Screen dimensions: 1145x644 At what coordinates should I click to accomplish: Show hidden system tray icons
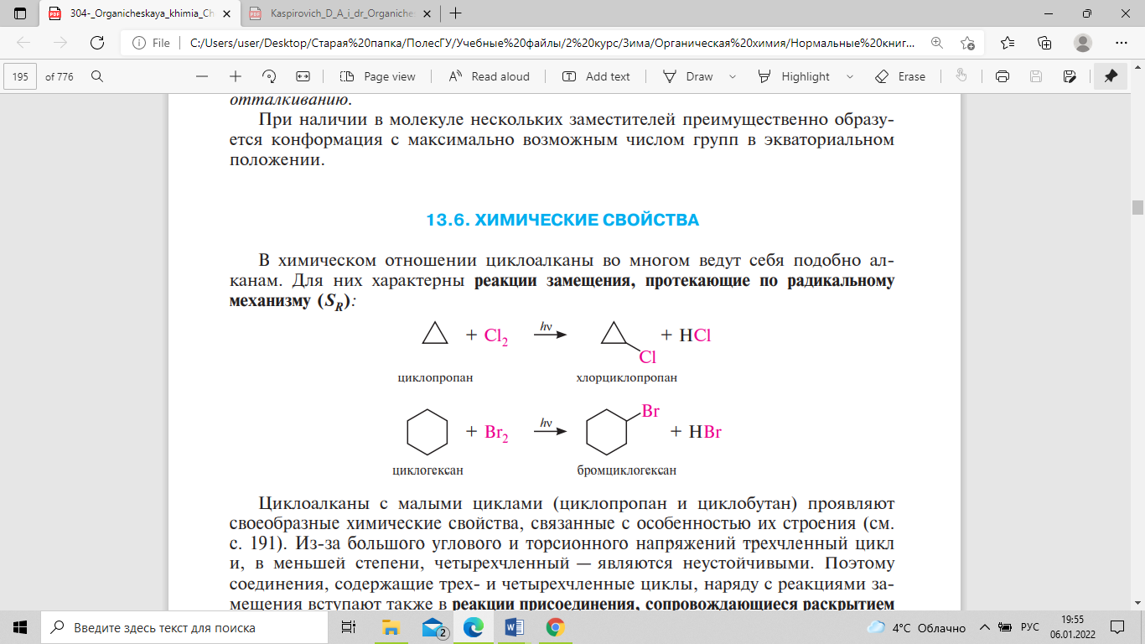coord(986,627)
